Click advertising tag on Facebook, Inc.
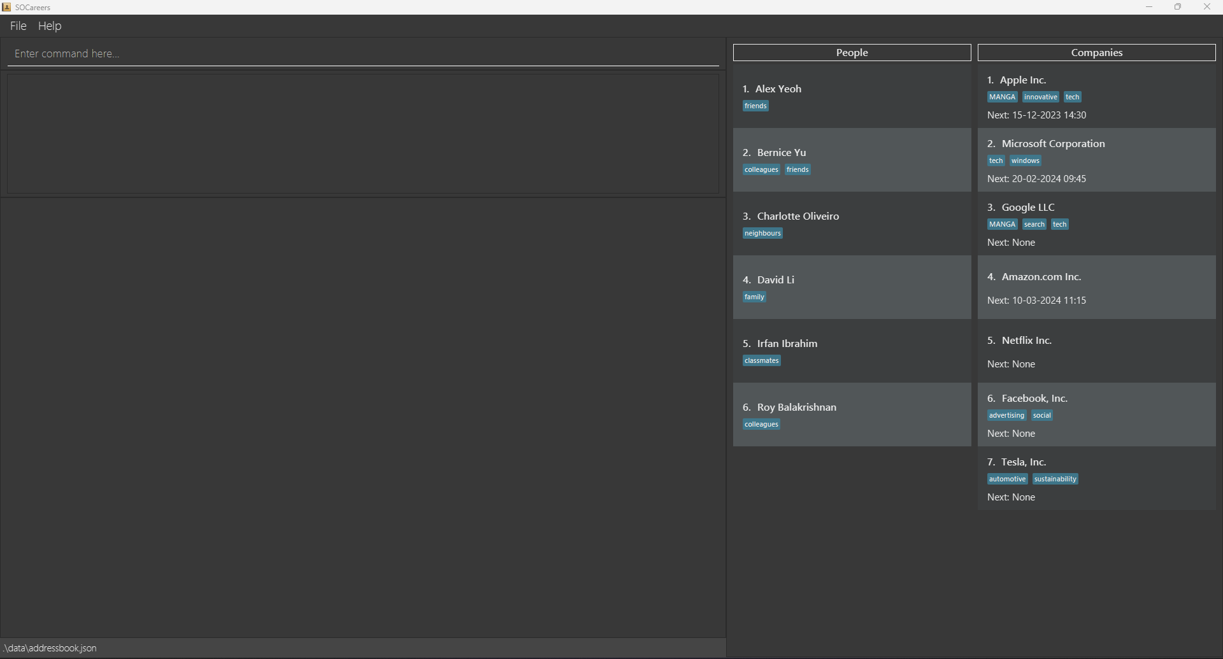This screenshot has width=1223, height=659. pos(1006,416)
